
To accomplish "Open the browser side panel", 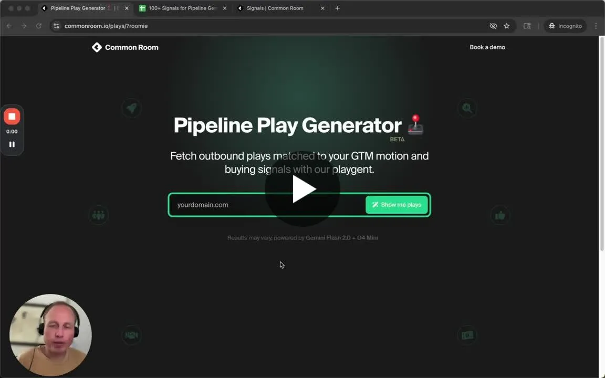I will point(527,26).
